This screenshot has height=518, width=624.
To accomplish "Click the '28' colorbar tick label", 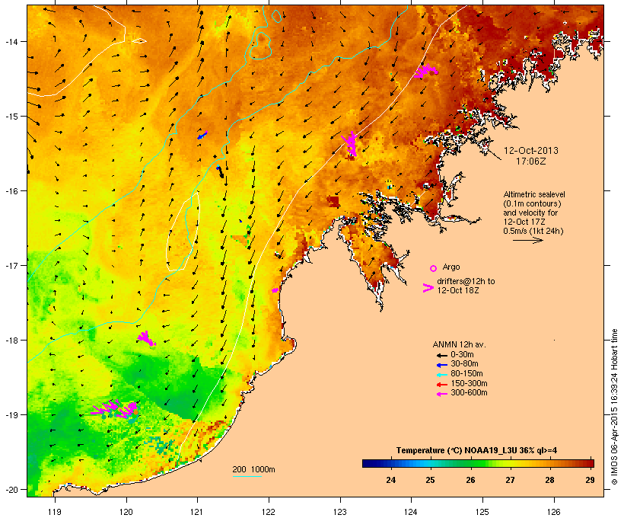I will click(550, 480).
